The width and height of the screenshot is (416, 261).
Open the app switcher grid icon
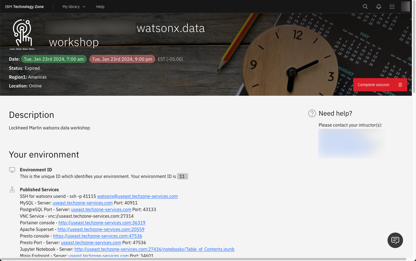(x=392, y=7)
